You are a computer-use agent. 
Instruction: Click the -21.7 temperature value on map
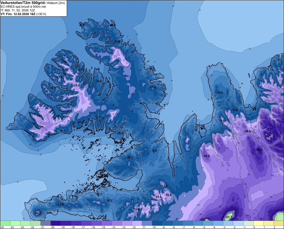229,217
